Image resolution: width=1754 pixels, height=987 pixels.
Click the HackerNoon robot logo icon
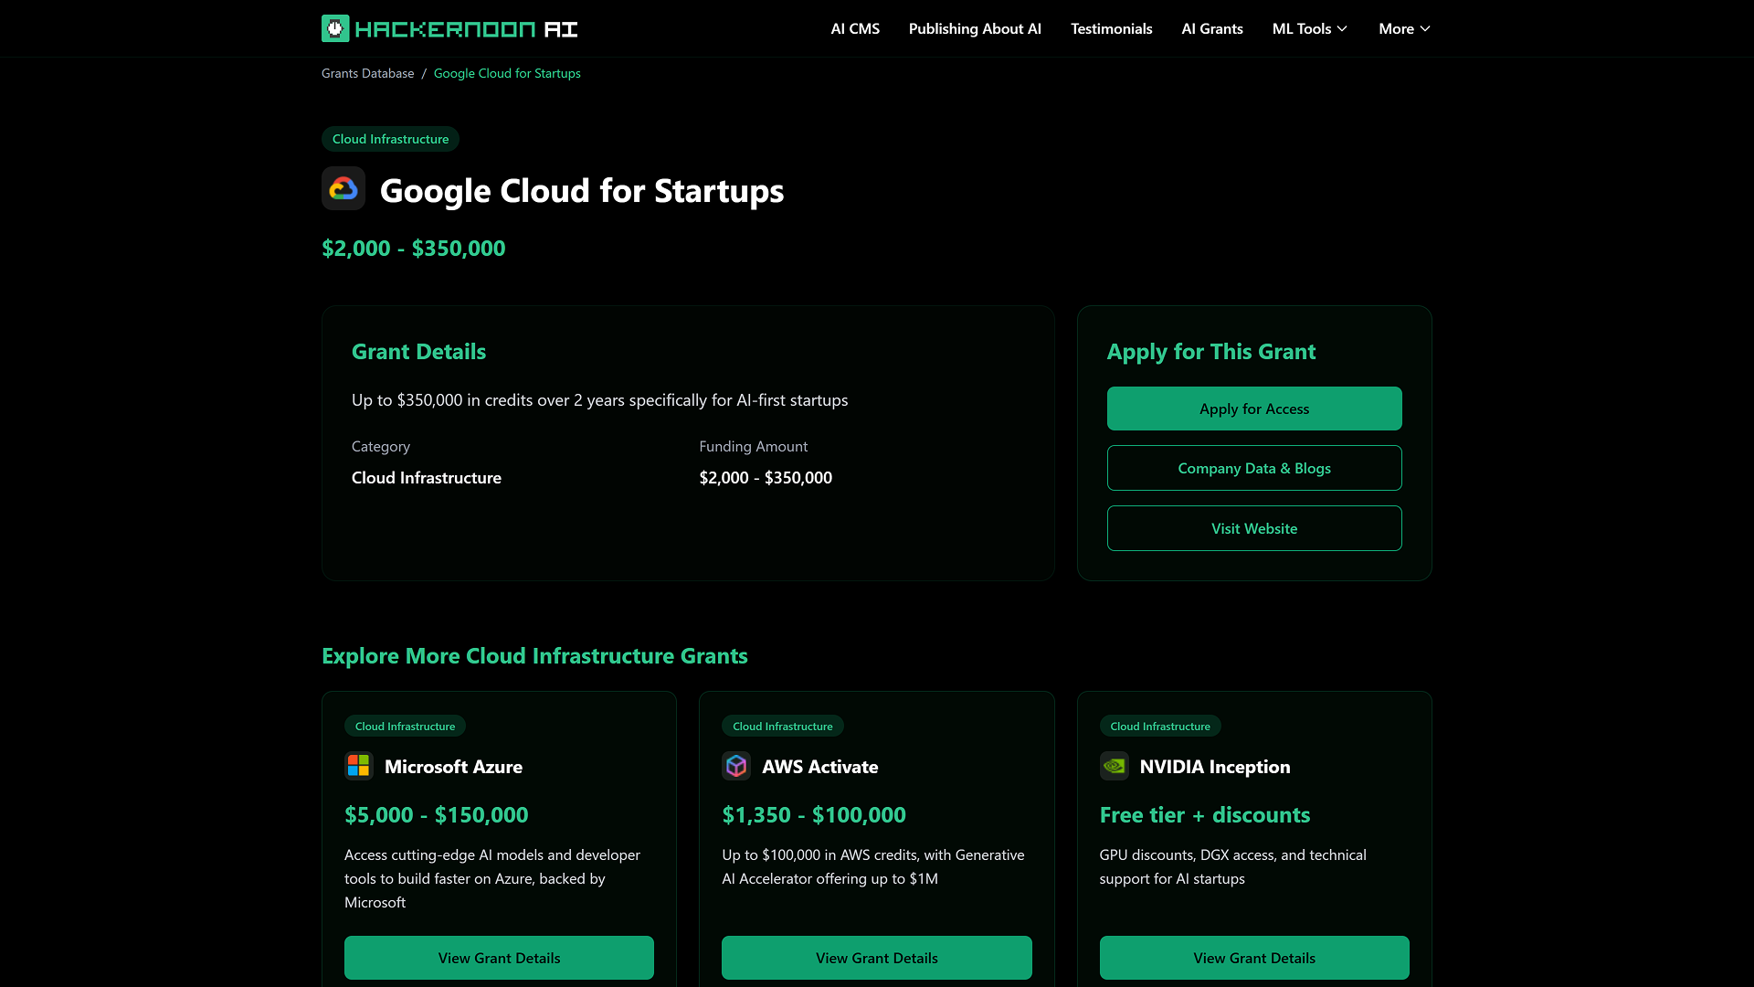[335, 28]
